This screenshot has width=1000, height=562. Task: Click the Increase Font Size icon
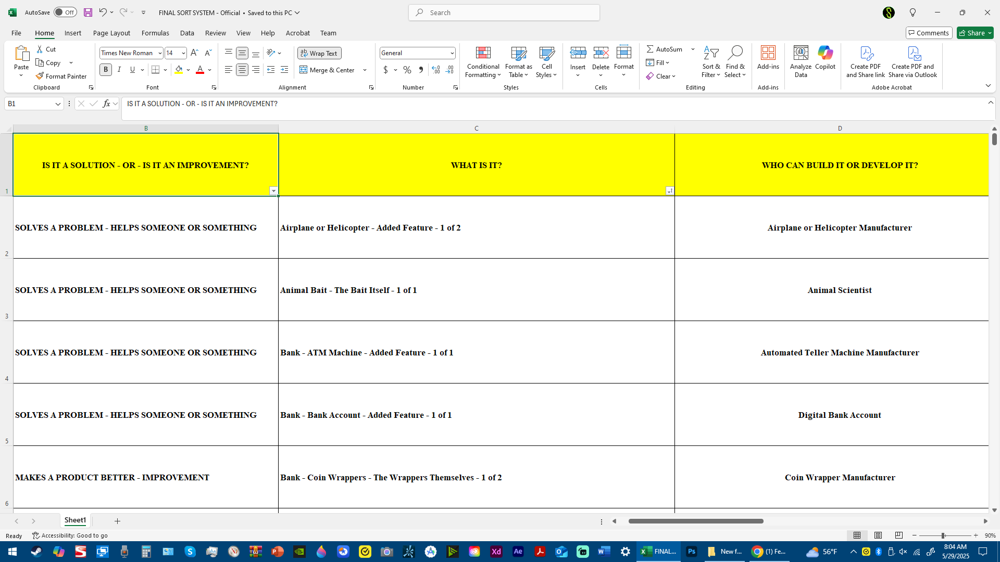[x=194, y=53]
